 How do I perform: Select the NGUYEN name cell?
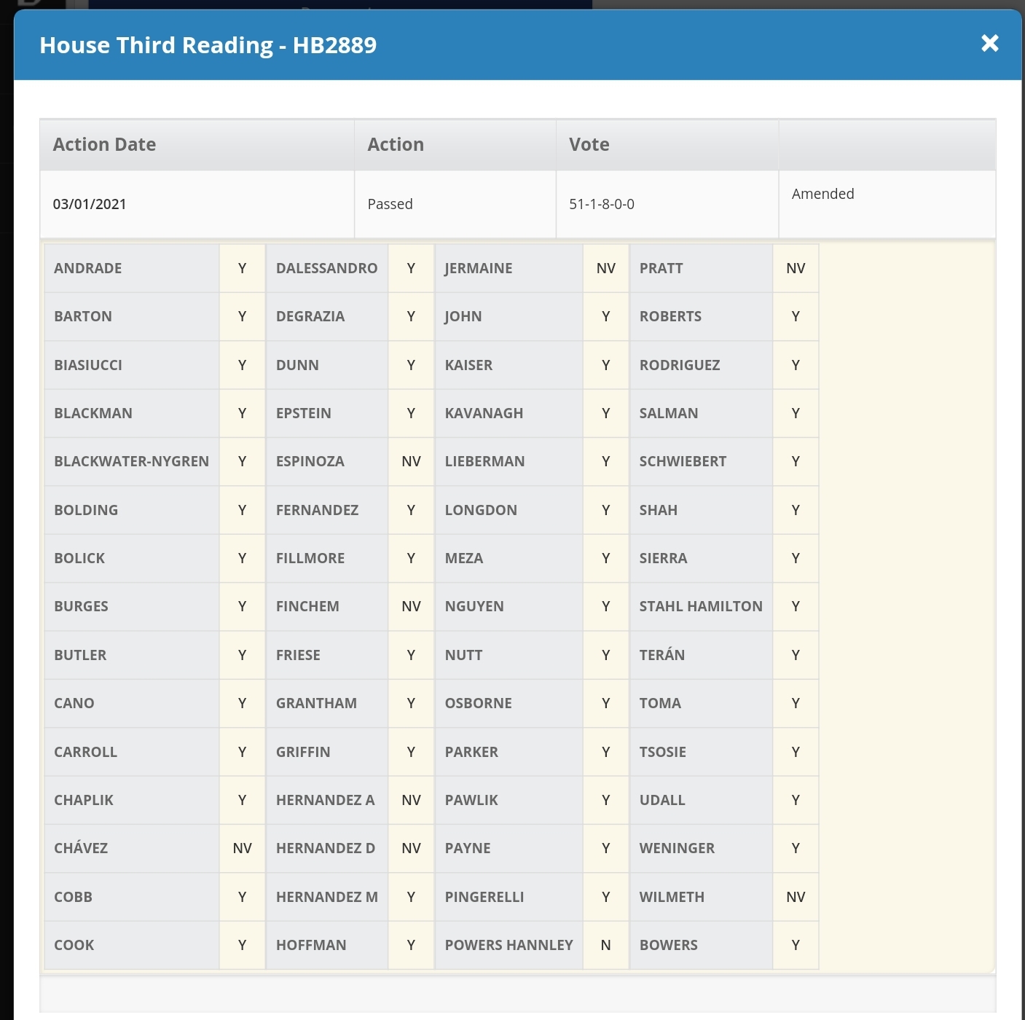coord(509,606)
